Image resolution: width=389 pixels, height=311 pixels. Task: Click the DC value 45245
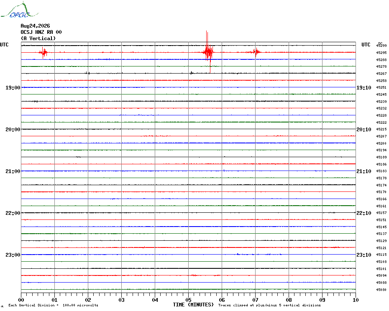(381, 94)
